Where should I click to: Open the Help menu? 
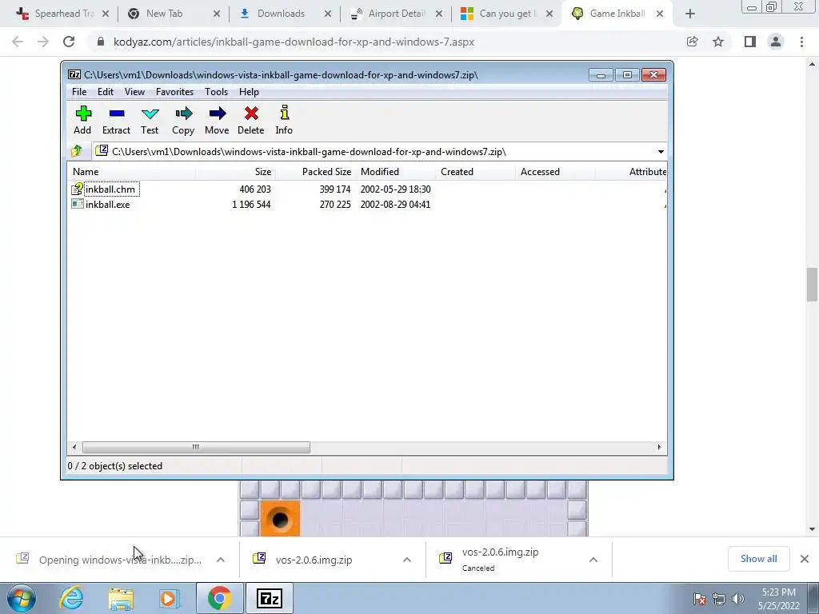coord(250,92)
